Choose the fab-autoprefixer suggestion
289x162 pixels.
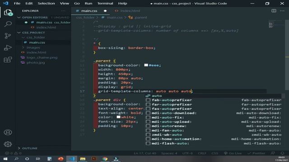click(213, 100)
